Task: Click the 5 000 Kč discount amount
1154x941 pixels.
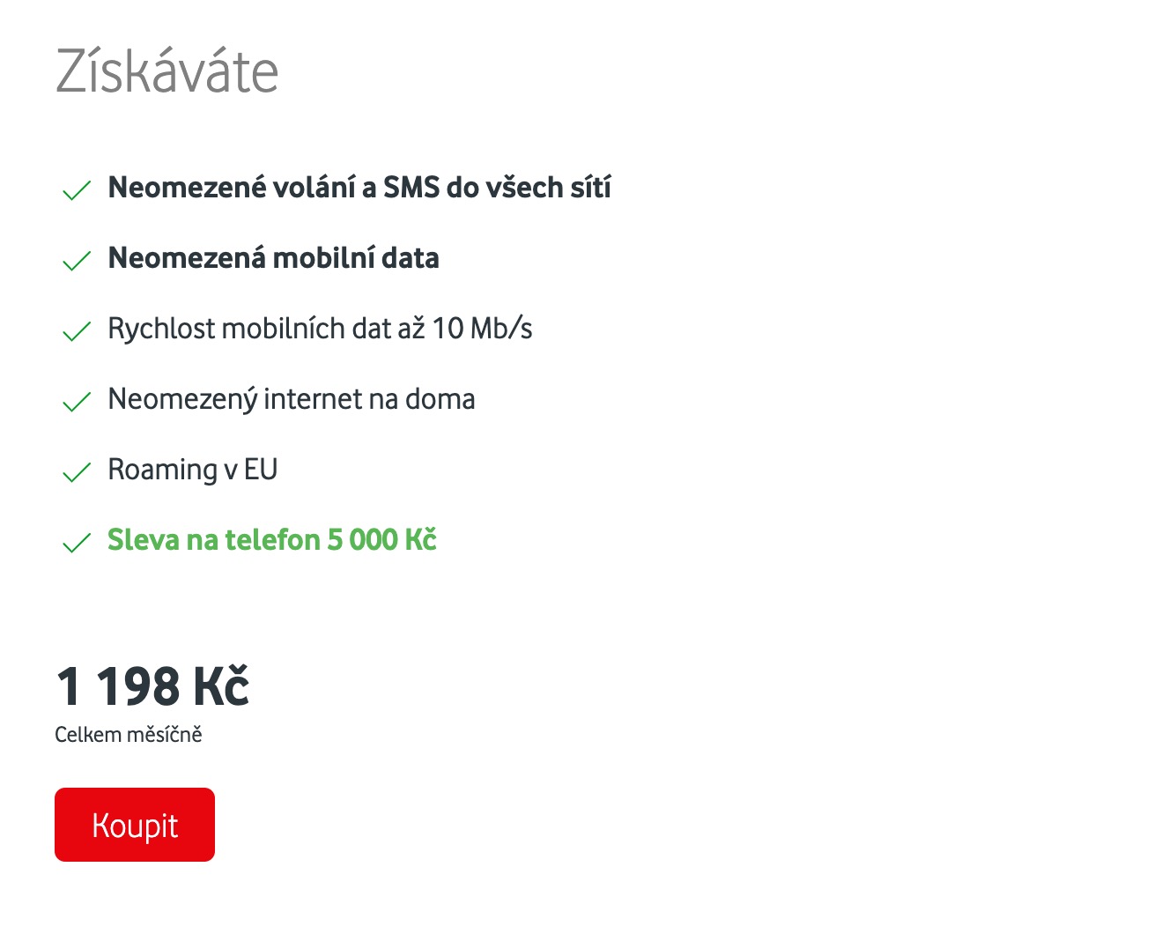Action: (381, 540)
